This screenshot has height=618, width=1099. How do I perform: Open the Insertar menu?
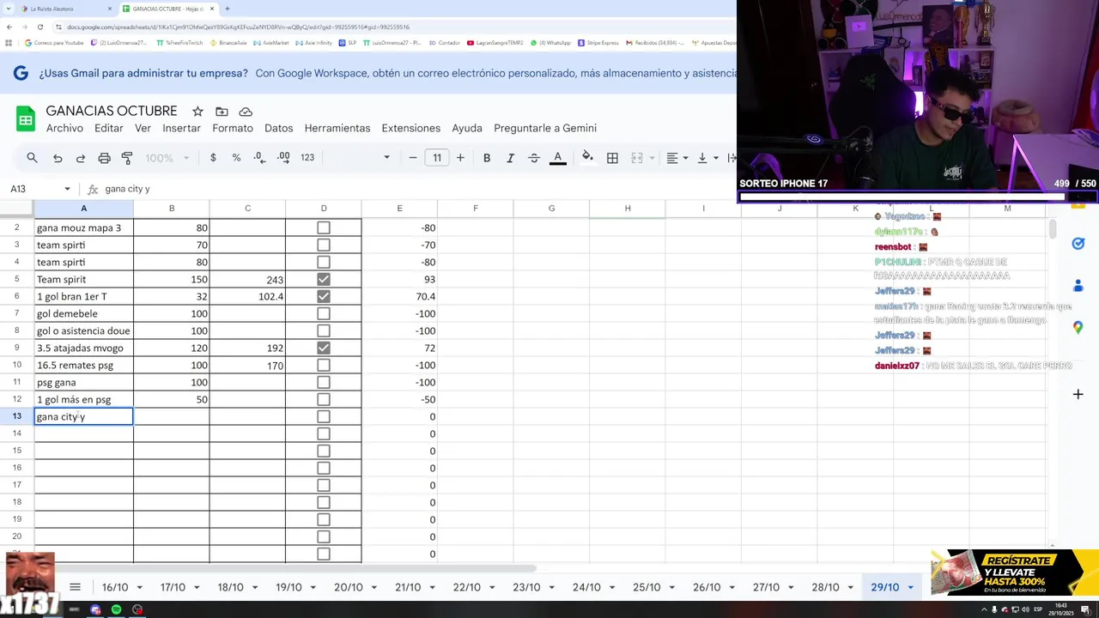click(181, 128)
